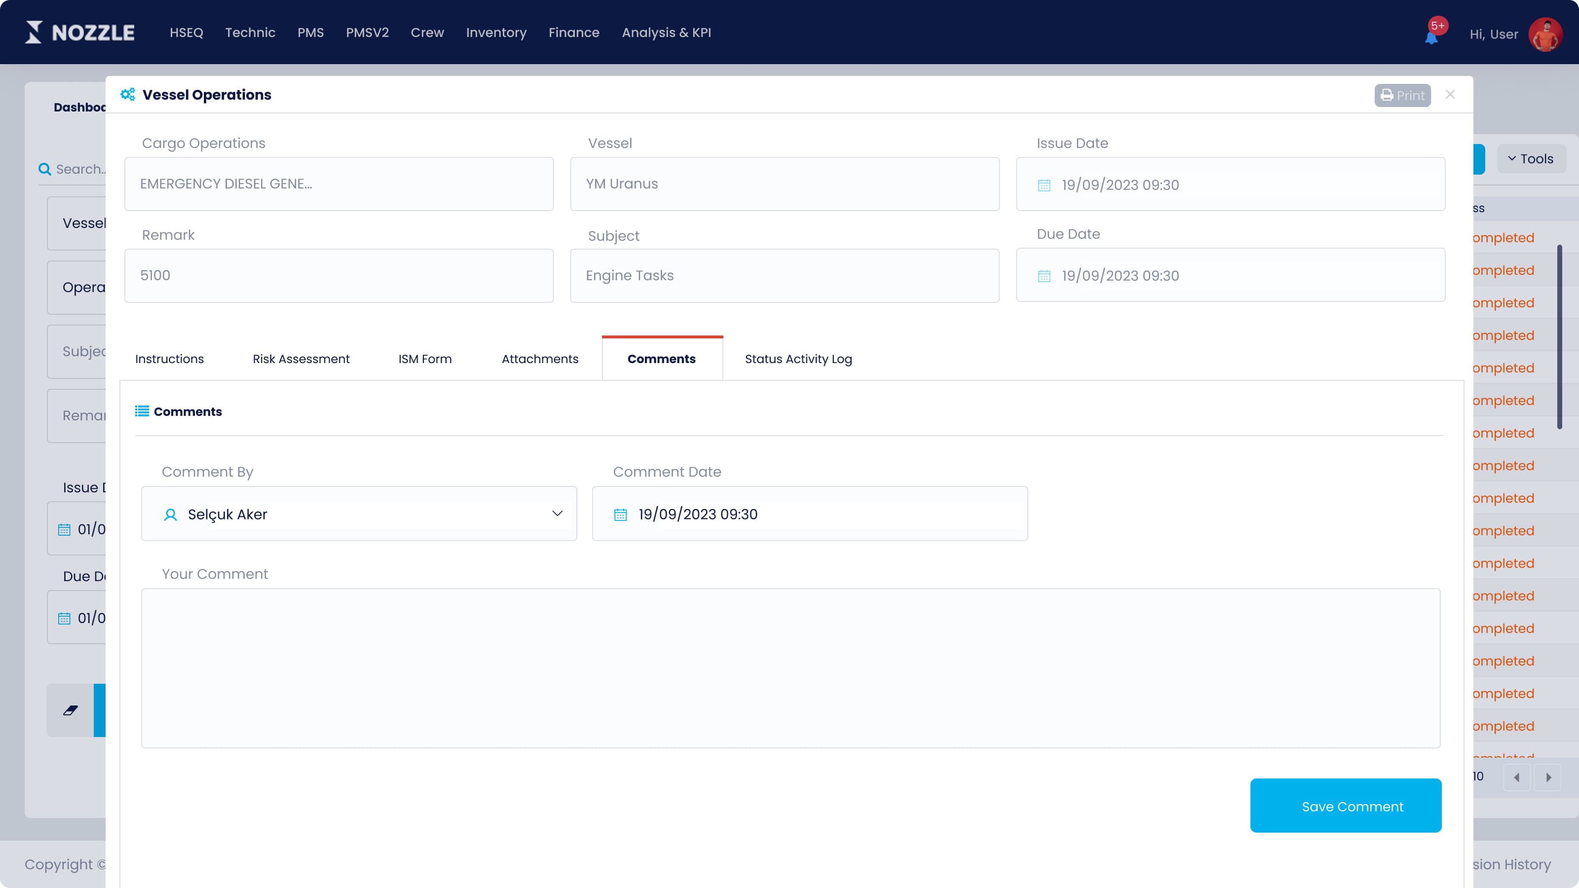Click the dialog Issue Date field

1230,184
